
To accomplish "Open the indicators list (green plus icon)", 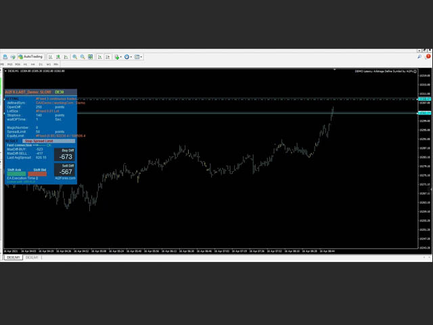I will pos(117,57).
